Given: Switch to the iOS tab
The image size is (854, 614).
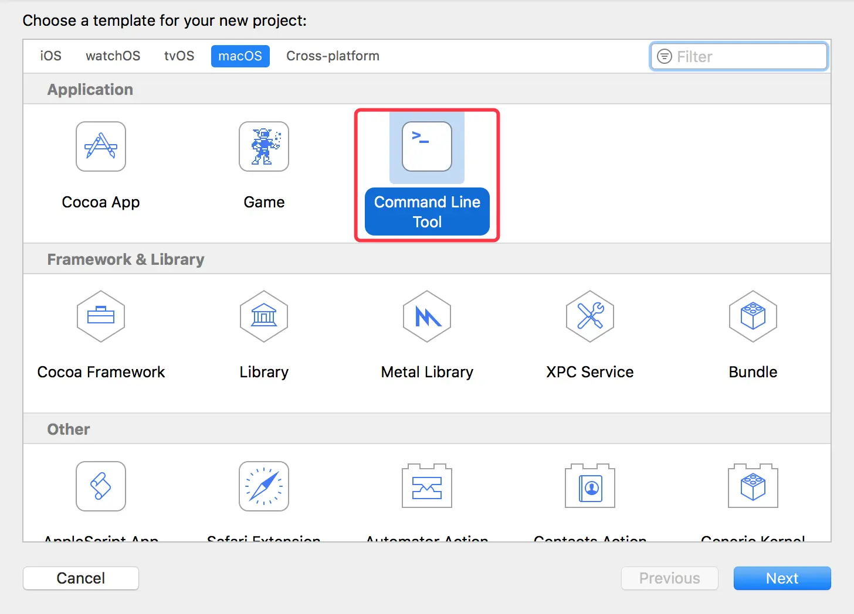Looking at the screenshot, I should 50,56.
